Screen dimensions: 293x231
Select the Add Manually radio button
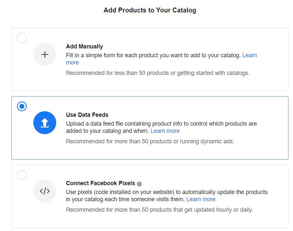(x=22, y=38)
